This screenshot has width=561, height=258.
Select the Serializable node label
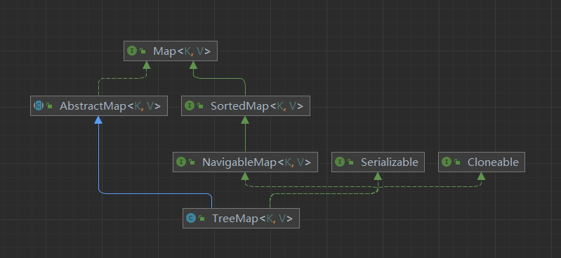tap(389, 162)
